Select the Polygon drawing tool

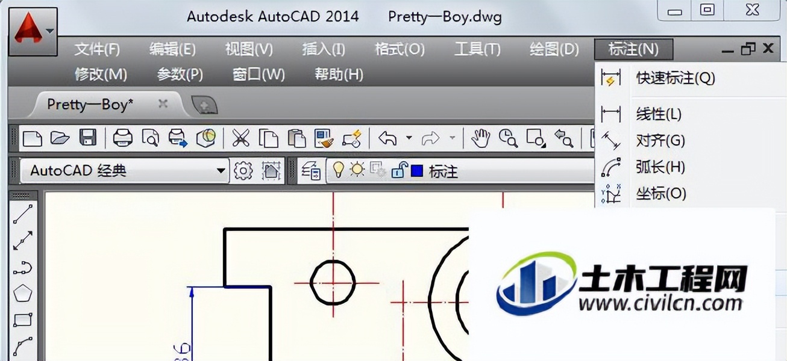click(23, 294)
